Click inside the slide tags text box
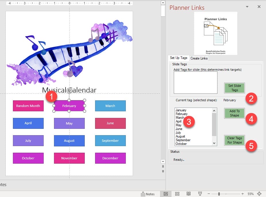Image resolution: width=266 pixels, height=197 pixels. pos(195,83)
